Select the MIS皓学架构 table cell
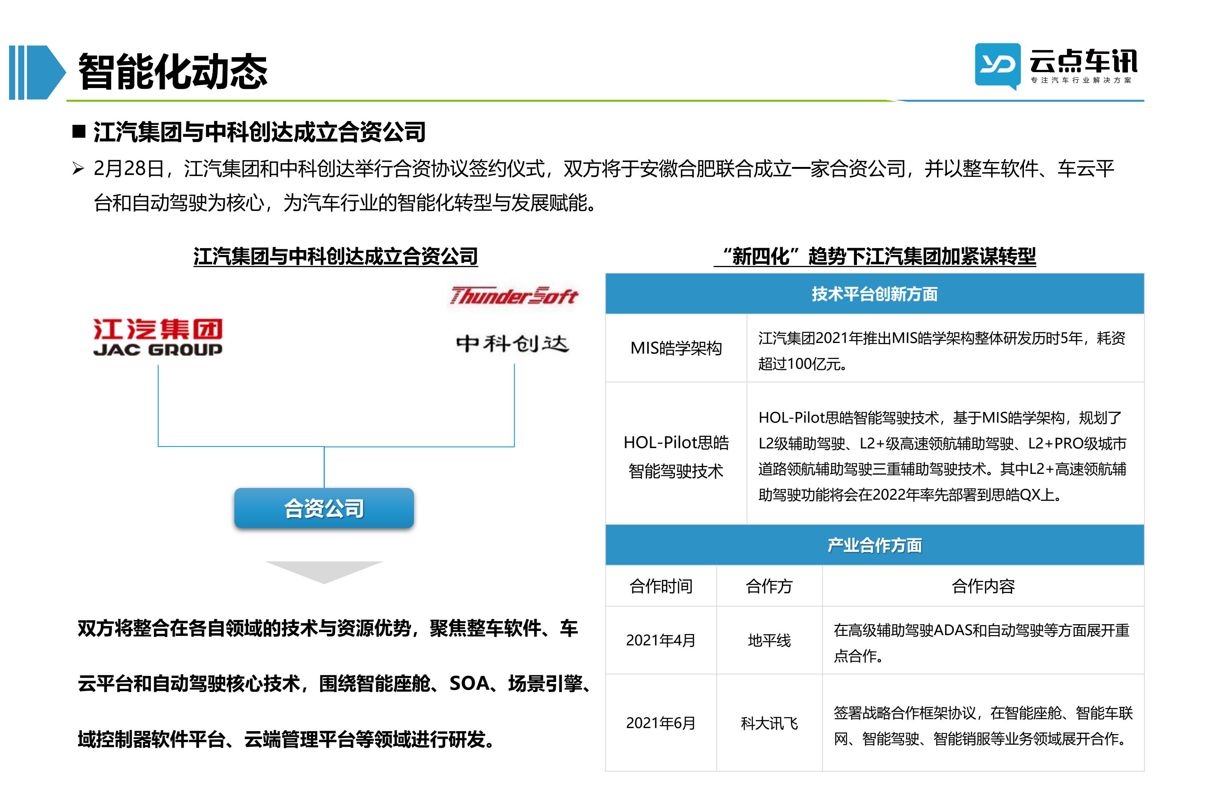Screen dimensions: 1211x807 (676, 348)
